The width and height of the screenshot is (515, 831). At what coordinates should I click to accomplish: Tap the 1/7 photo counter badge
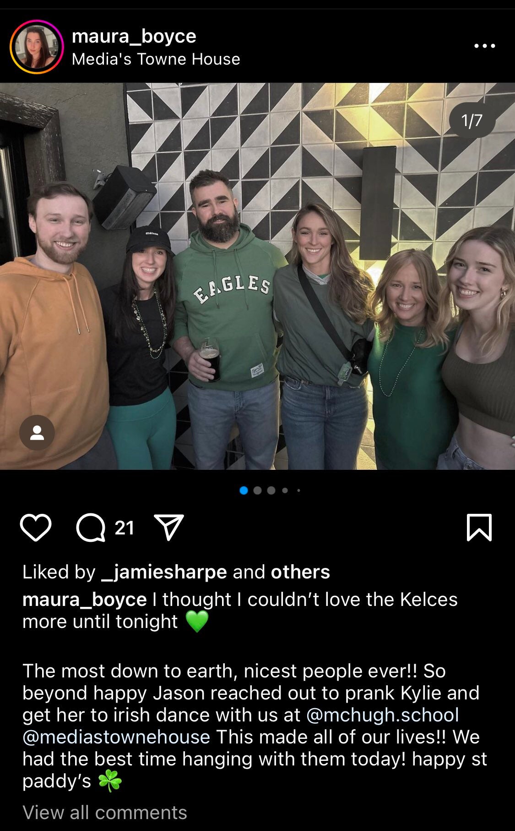(472, 121)
